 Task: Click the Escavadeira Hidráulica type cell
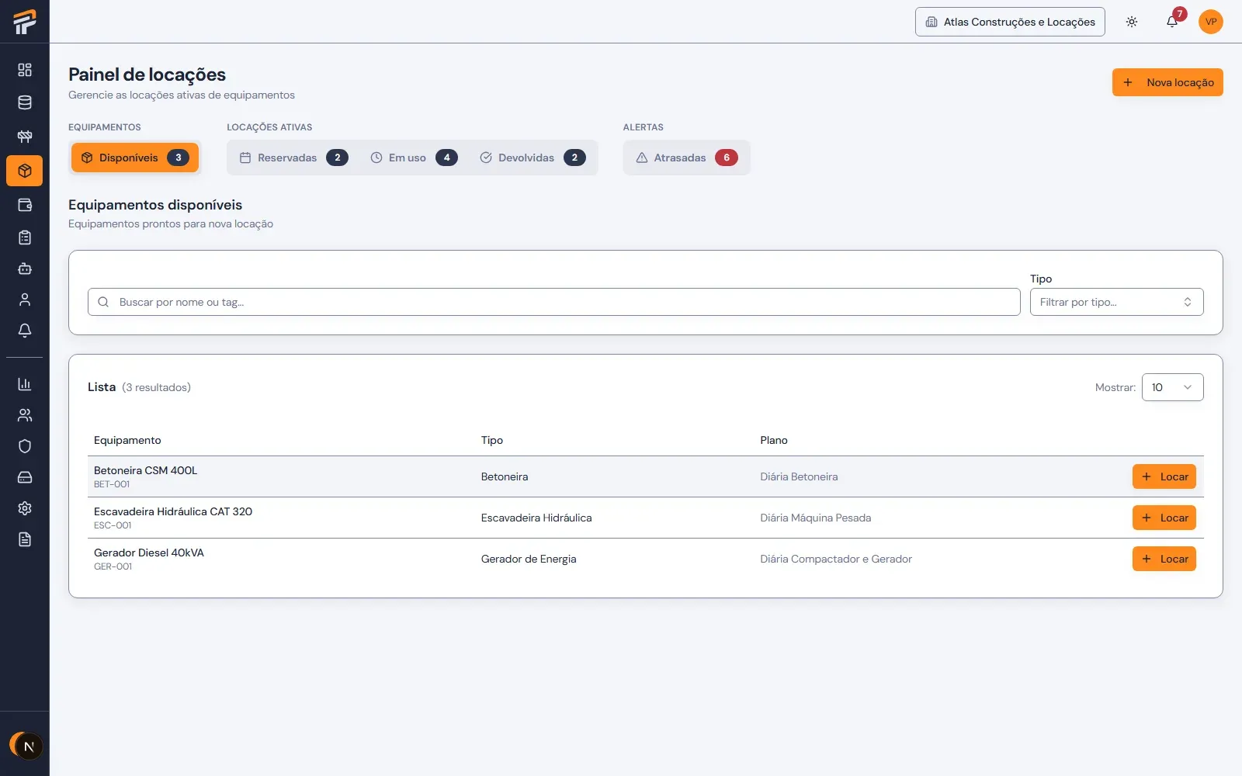point(536,518)
